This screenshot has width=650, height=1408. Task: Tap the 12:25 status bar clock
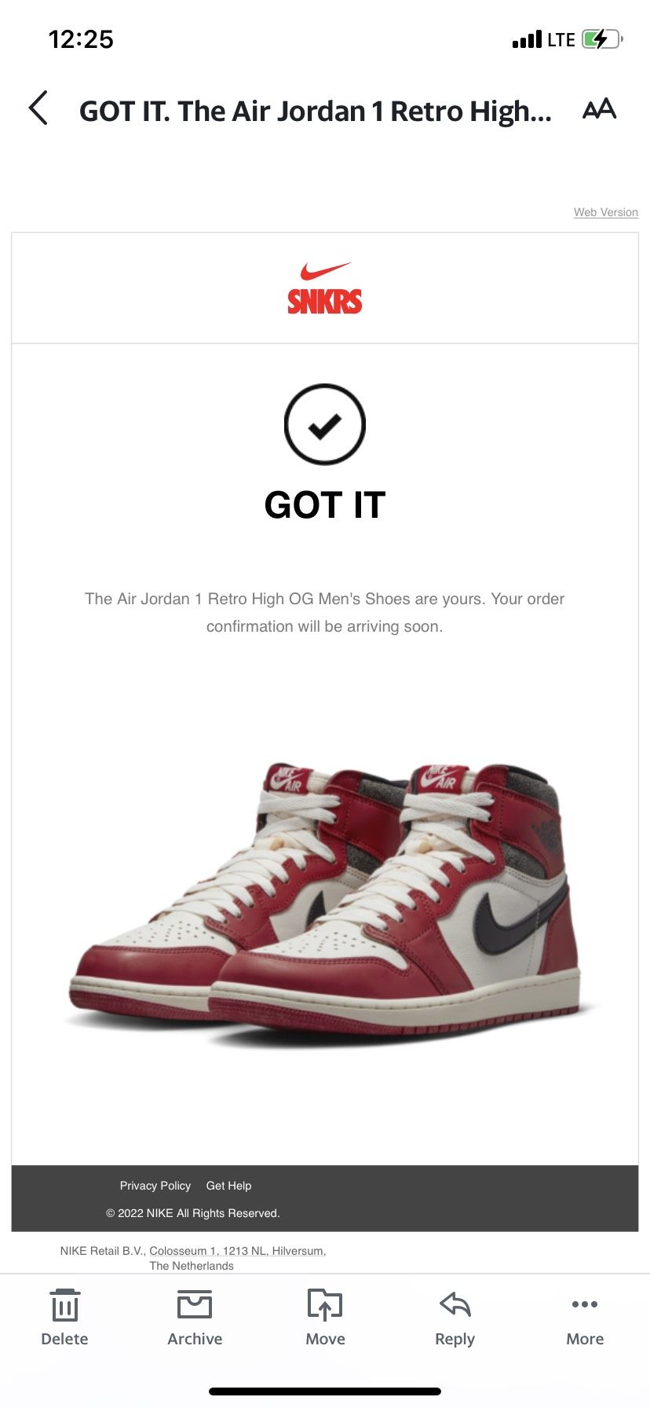tap(81, 39)
